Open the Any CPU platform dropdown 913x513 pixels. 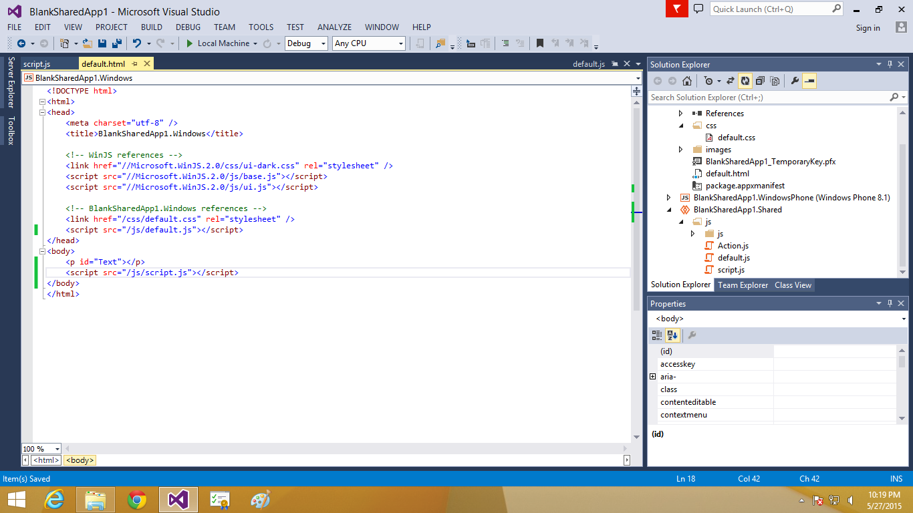(x=400, y=43)
